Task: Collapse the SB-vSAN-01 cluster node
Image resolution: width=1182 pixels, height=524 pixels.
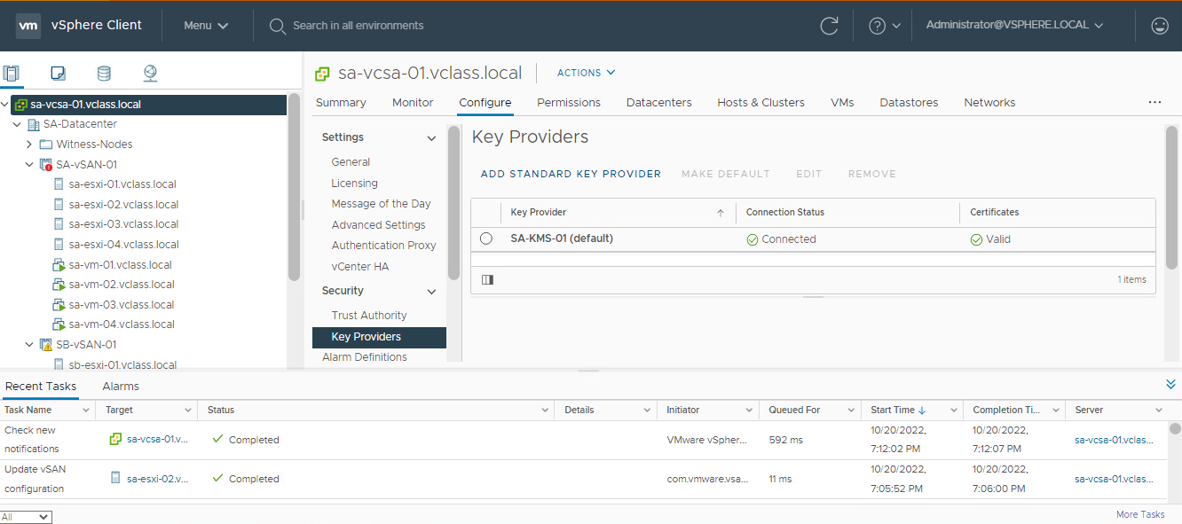Action: coord(29,345)
